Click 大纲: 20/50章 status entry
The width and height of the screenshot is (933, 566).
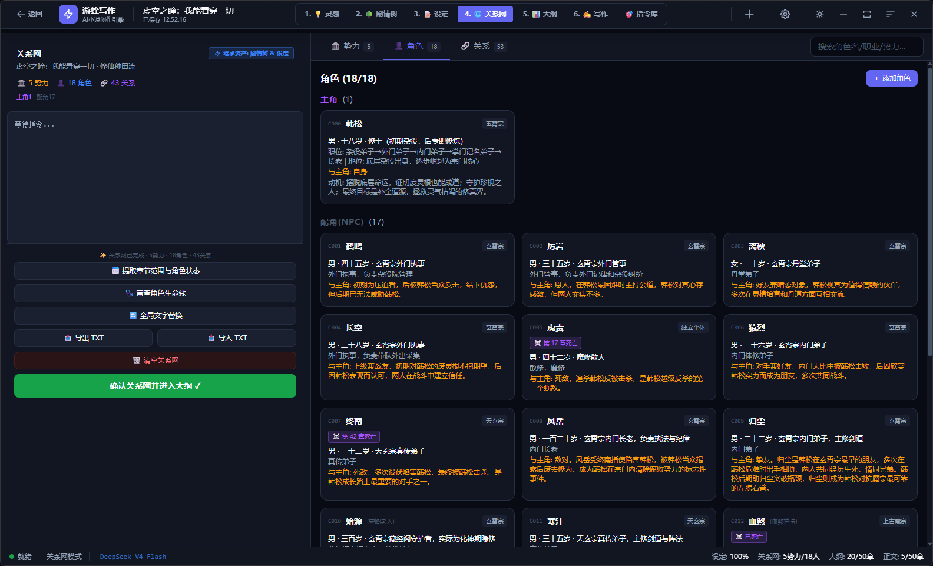tap(851, 557)
